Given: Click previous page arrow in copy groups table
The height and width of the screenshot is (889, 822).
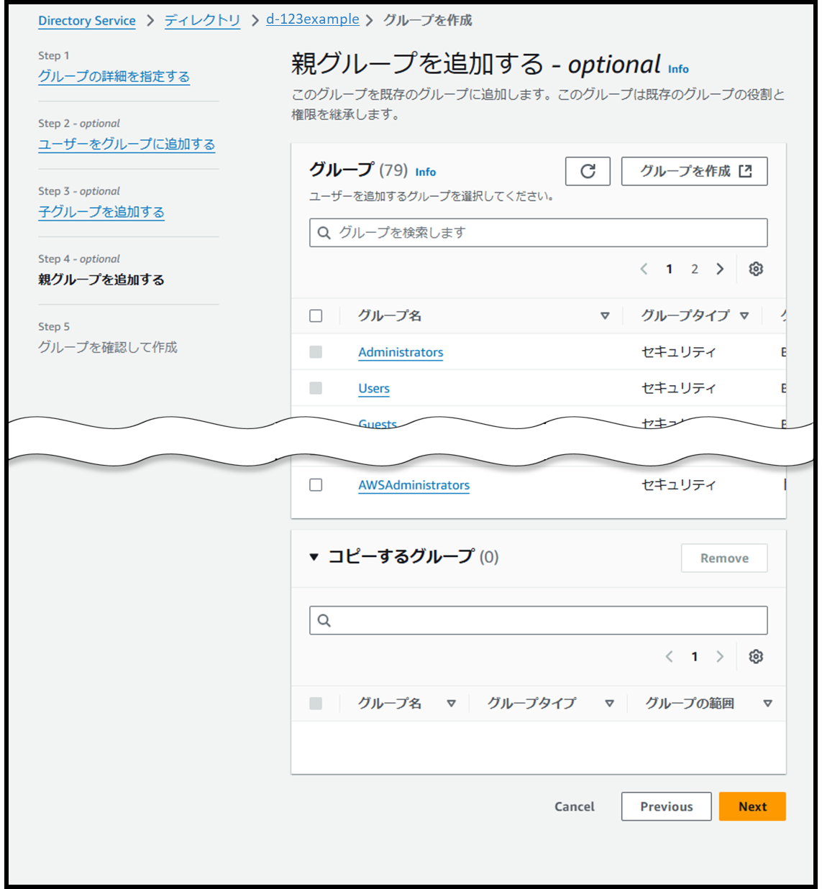Looking at the screenshot, I should point(669,656).
